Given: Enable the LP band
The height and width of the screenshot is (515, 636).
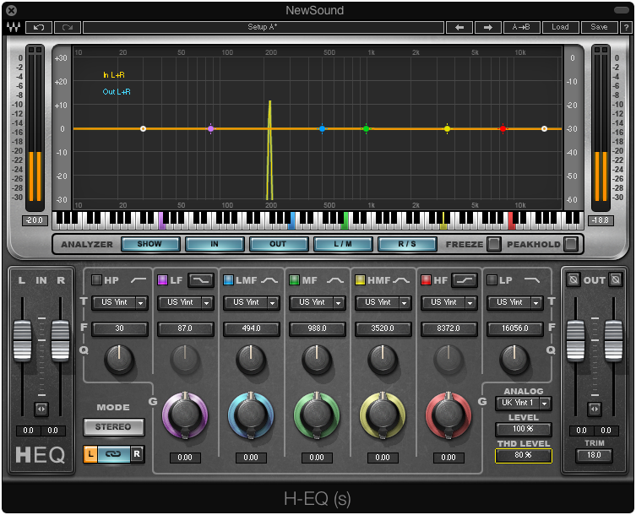Looking at the screenshot, I should [x=492, y=279].
